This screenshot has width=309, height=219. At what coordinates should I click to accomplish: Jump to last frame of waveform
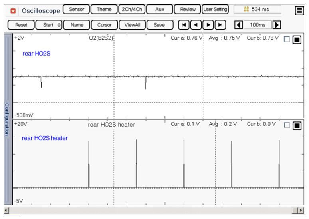220,25
